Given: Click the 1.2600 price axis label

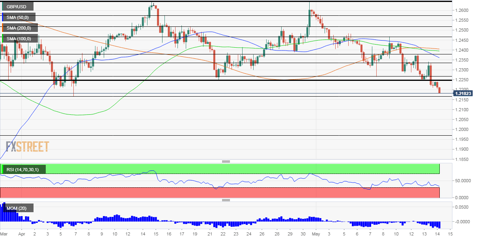Looking at the screenshot, I should click(x=462, y=10).
